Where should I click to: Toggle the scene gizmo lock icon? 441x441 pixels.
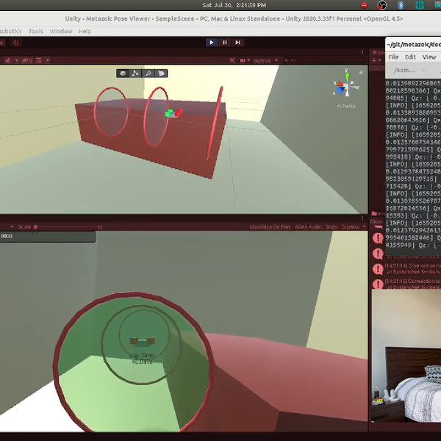(x=361, y=72)
